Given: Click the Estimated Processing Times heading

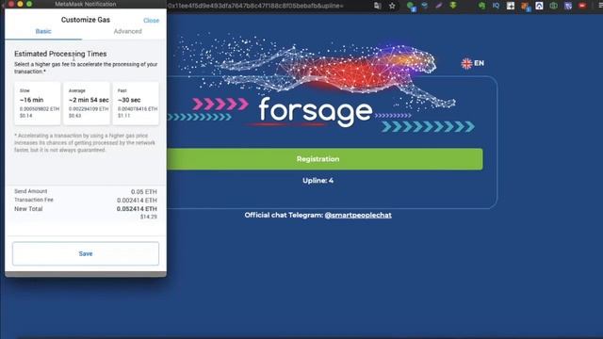Looking at the screenshot, I should (x=60, y=54).
